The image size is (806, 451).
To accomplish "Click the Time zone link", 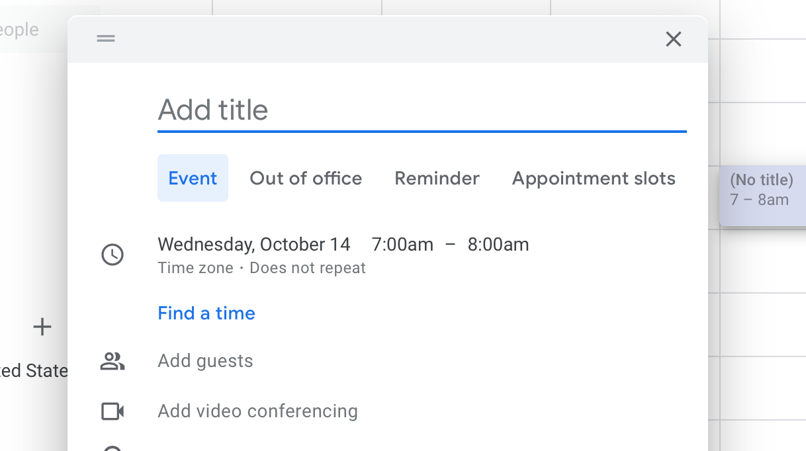I will coord(195,268).
